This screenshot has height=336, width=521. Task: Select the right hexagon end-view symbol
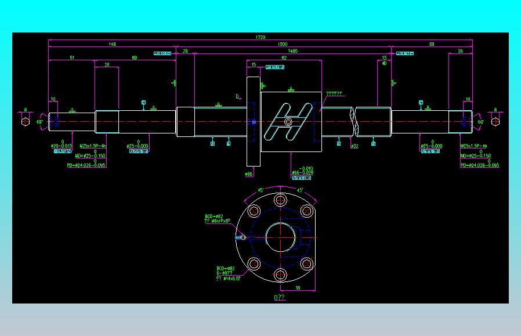pyautogui.click(x=495, y=122)
